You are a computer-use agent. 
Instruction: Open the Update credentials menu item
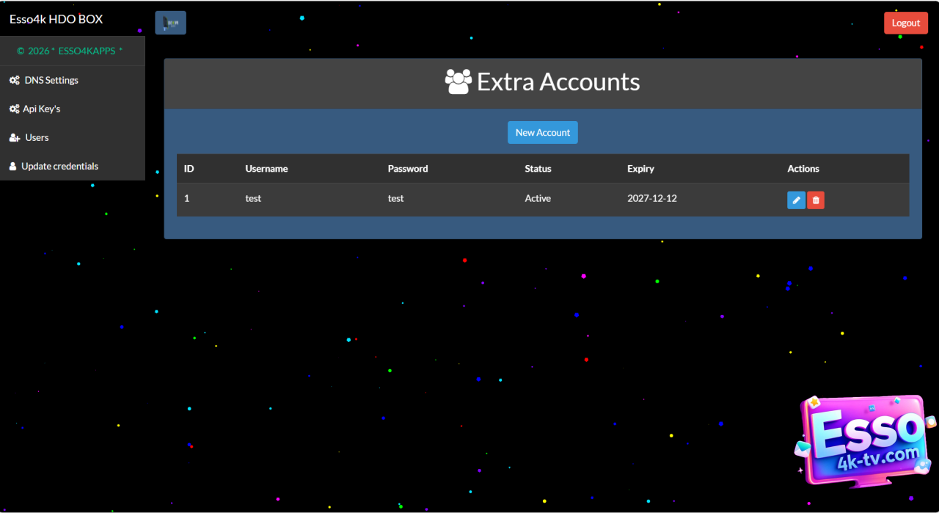pos(59,166)
